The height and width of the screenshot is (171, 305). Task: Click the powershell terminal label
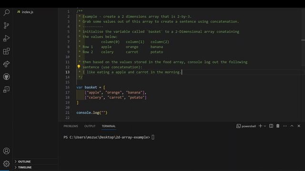(246, 126)
